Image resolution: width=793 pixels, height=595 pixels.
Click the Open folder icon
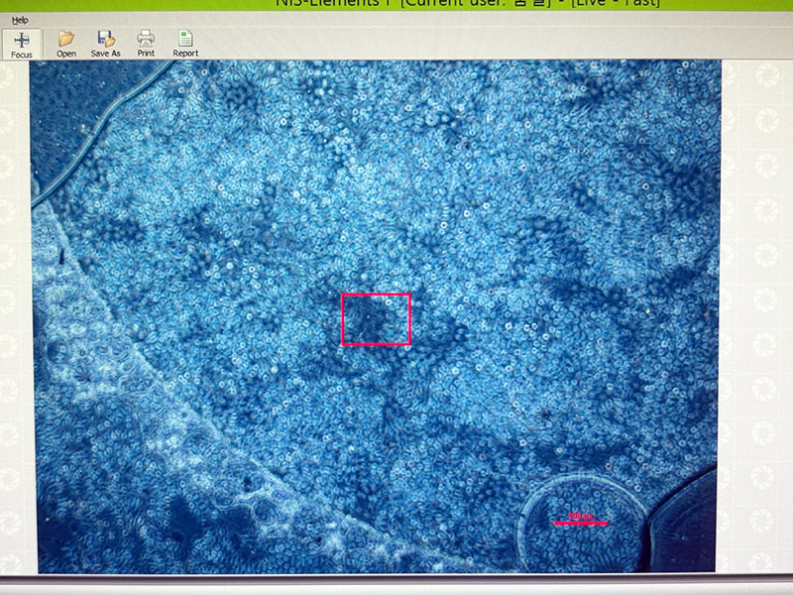(x=66, y=40)
